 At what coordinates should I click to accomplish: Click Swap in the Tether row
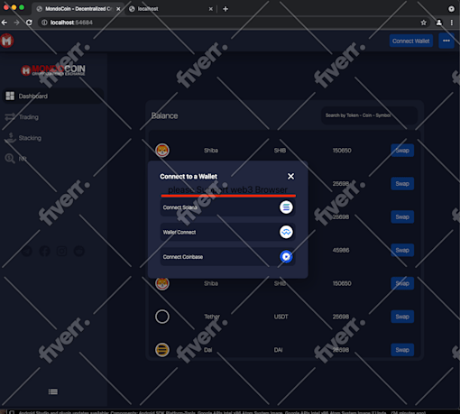click(402, 317)
